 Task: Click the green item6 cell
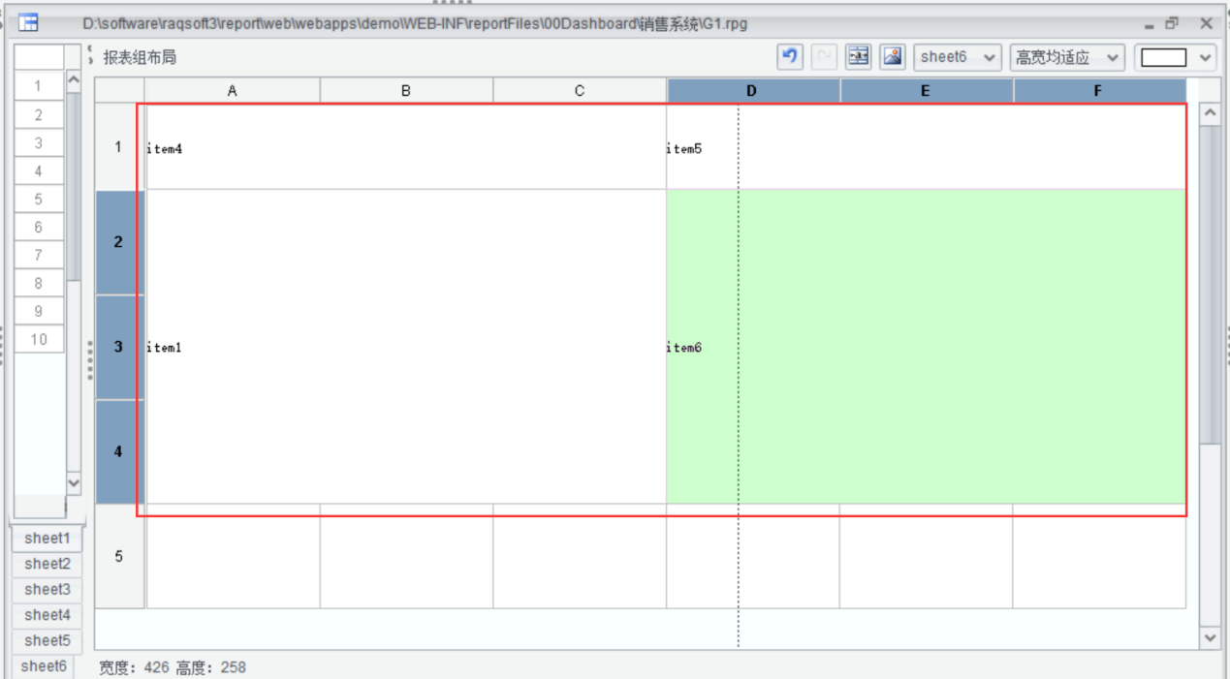[x=927, y=347]
